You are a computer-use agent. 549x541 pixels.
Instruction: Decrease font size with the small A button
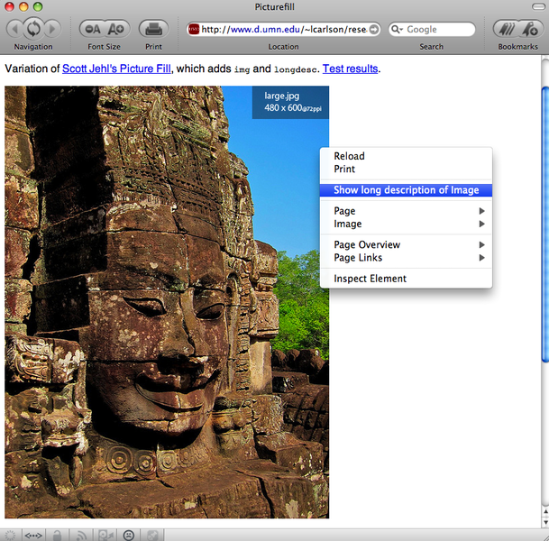point(93,29)
